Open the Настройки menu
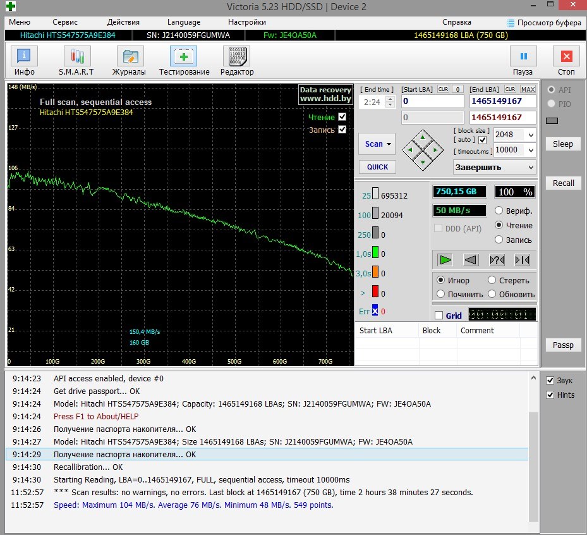Screen dimensions: 587x535 coord(246,22)
